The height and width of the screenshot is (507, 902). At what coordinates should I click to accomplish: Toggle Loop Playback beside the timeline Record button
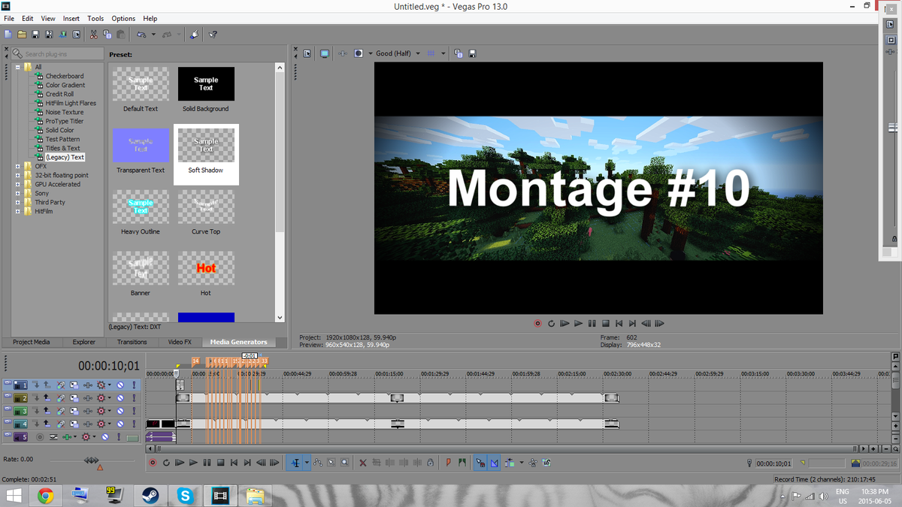(166, 463)
